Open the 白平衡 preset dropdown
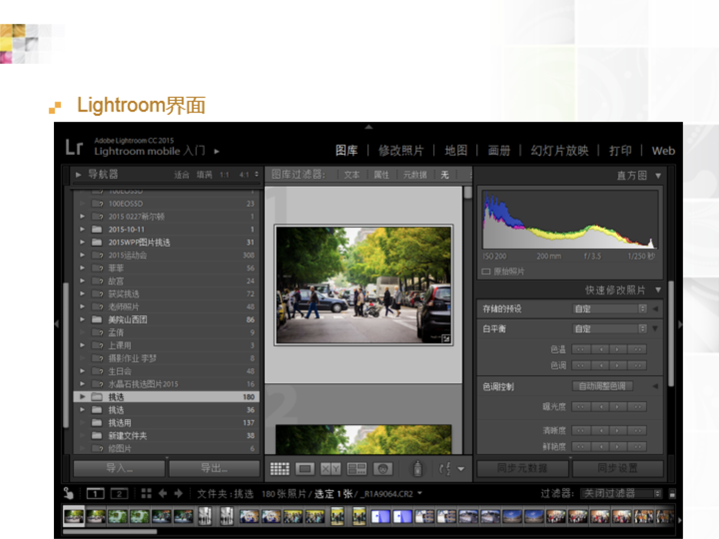This screenshot has height=539, width=719. coord(610,329)
